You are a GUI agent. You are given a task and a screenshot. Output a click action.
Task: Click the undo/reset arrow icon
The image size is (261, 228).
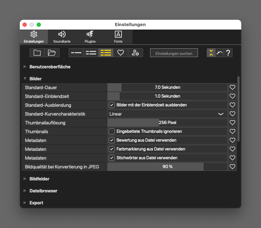tap(219, 53)
